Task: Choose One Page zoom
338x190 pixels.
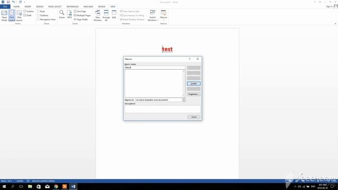Action: click(x=80, y=11)
